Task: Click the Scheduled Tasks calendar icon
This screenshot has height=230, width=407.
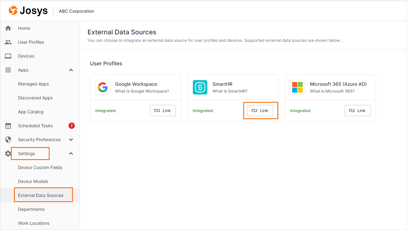Action: pos(8,126)
